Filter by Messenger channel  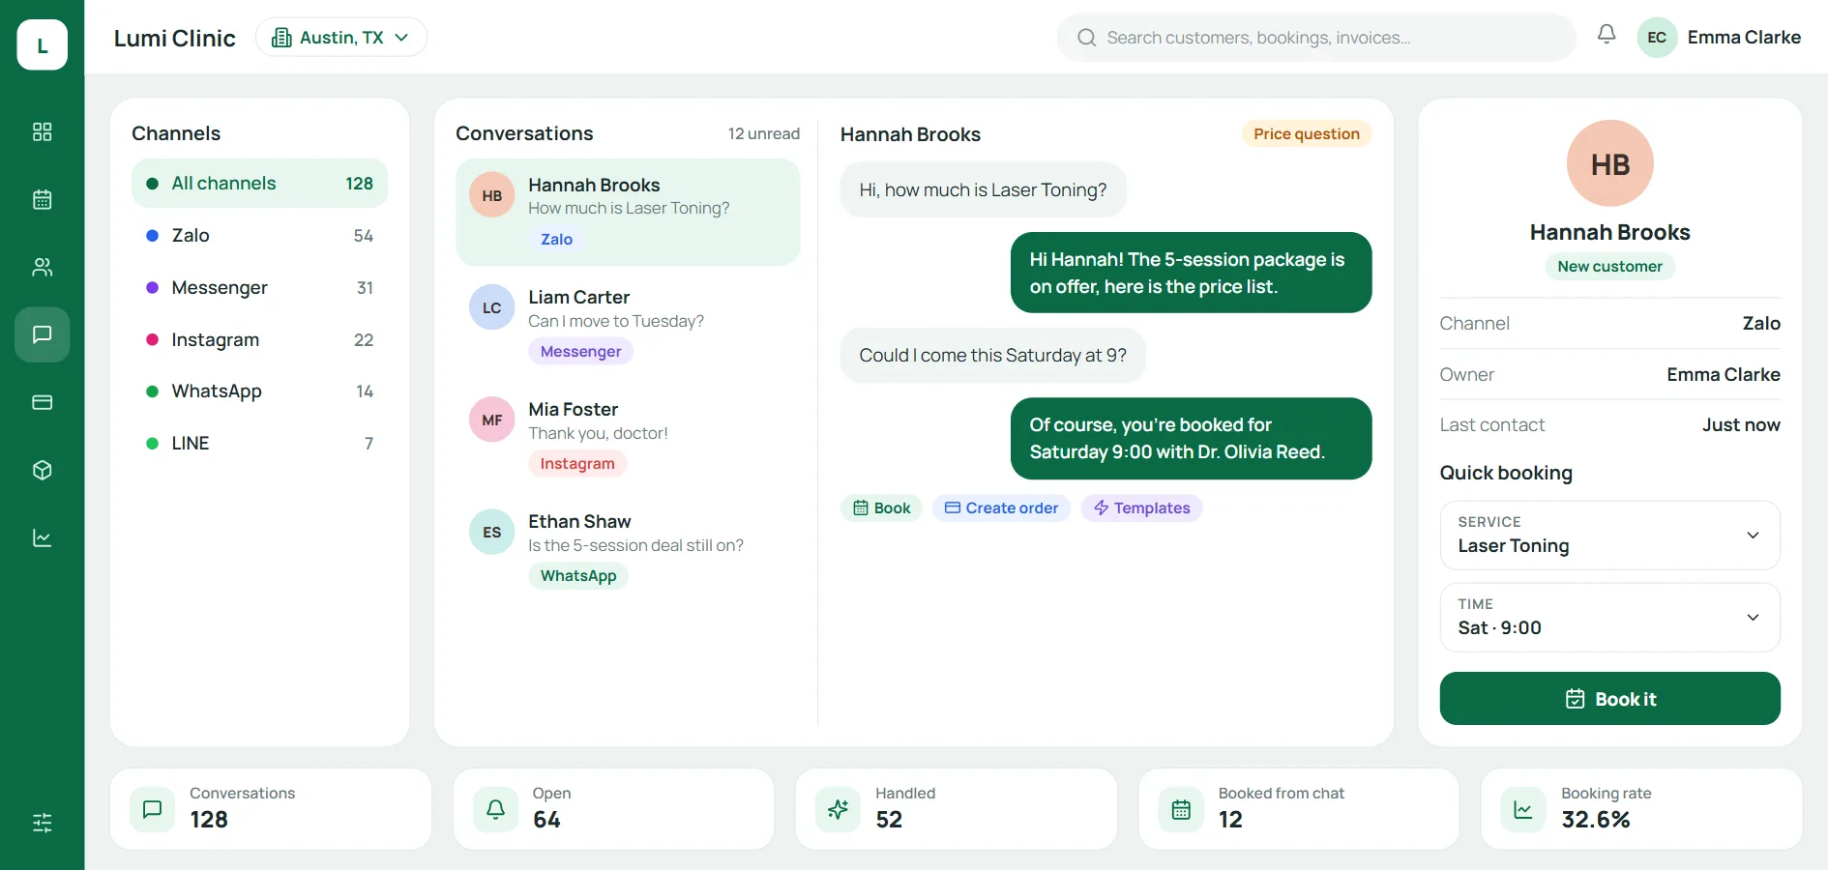259,288
